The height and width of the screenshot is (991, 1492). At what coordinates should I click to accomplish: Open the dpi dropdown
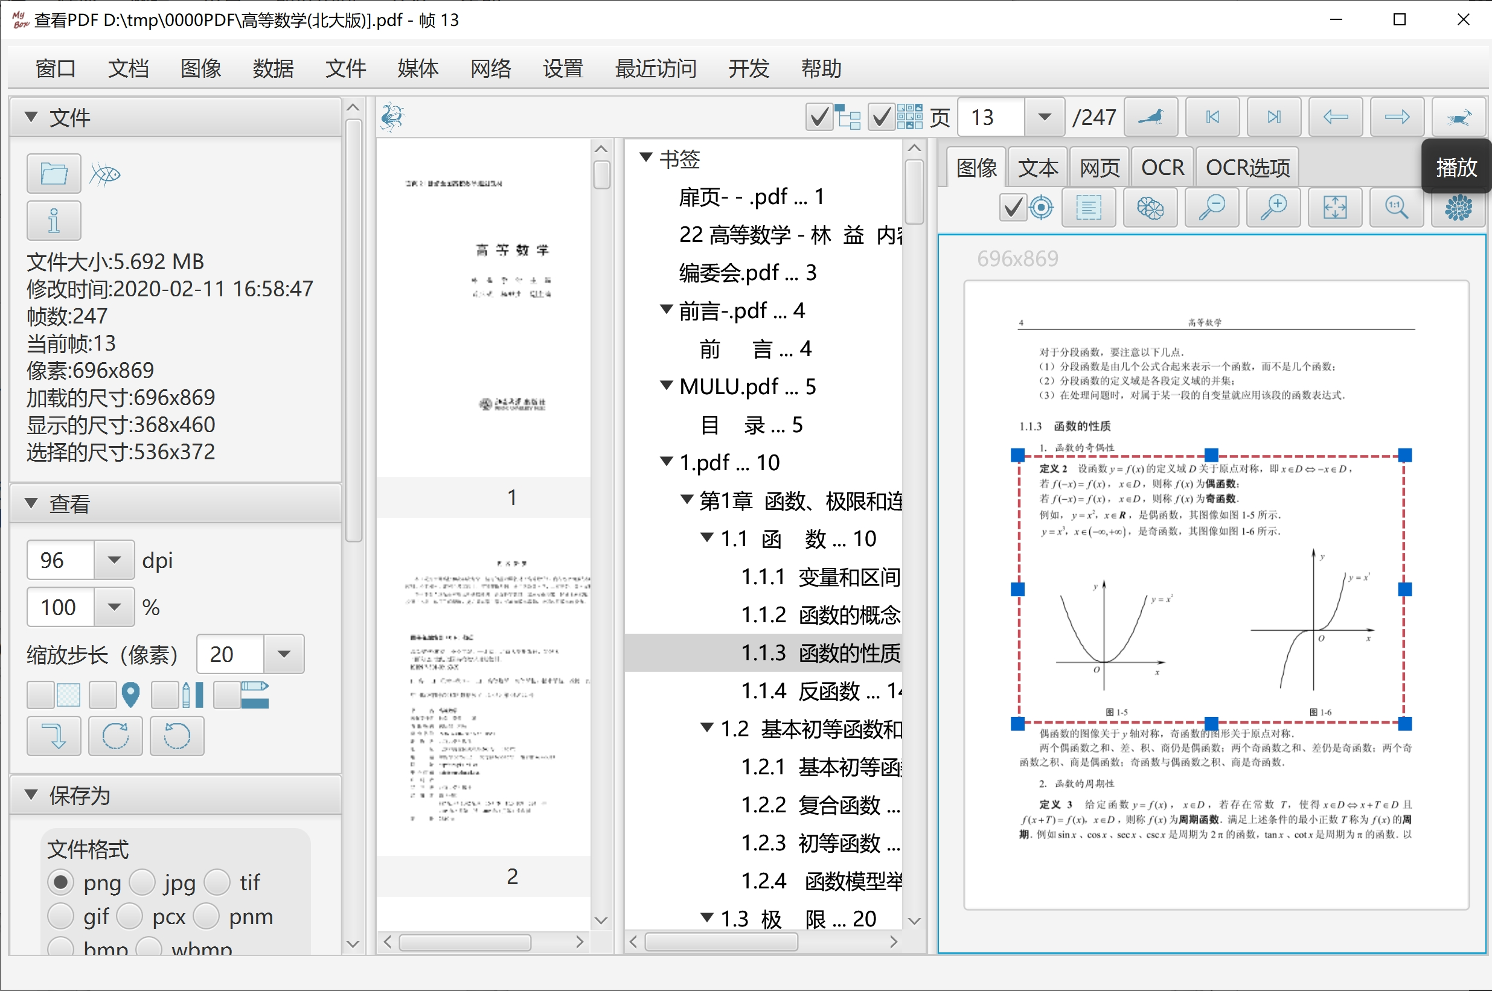114,560
